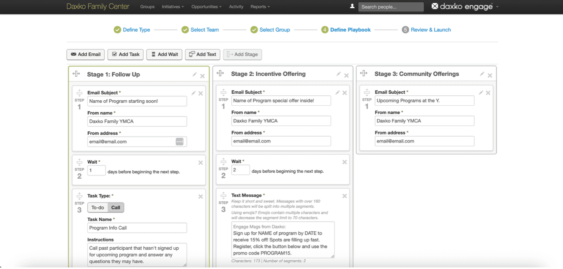Delete the Stage 1 Wait step

click(200, 162)
